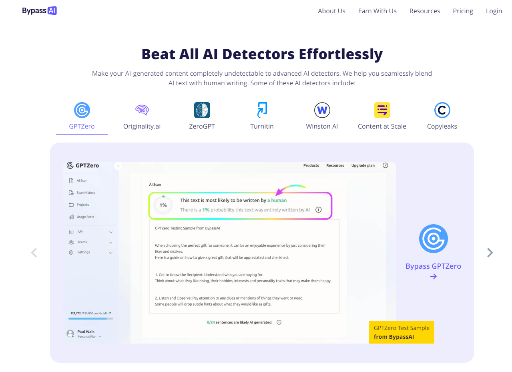
Task: Go to previous carousel slide arrow
Action: pos(34,253)
